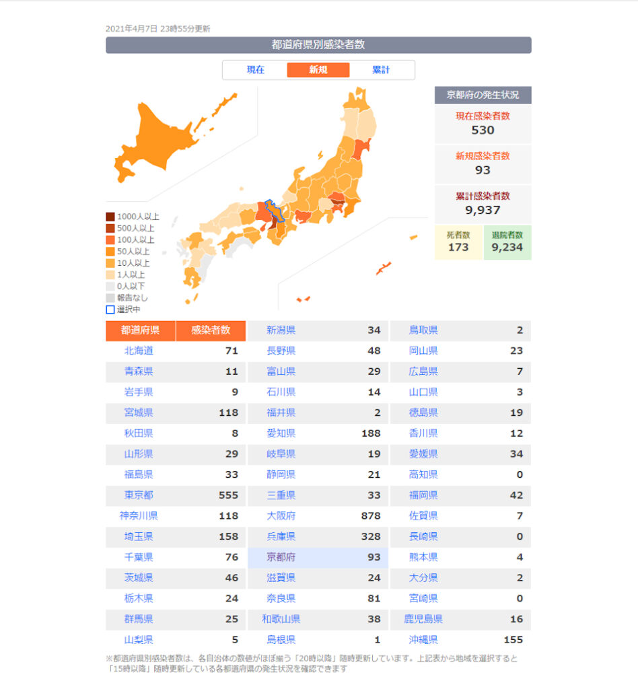638x689 pixels.
Task: Open the 栃木県 prefecture link
Action: [139, 598]
